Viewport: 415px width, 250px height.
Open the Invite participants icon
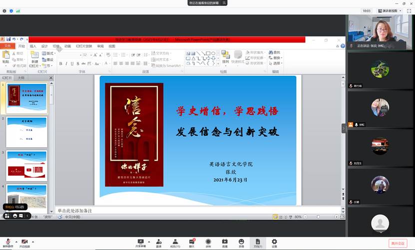159,242
